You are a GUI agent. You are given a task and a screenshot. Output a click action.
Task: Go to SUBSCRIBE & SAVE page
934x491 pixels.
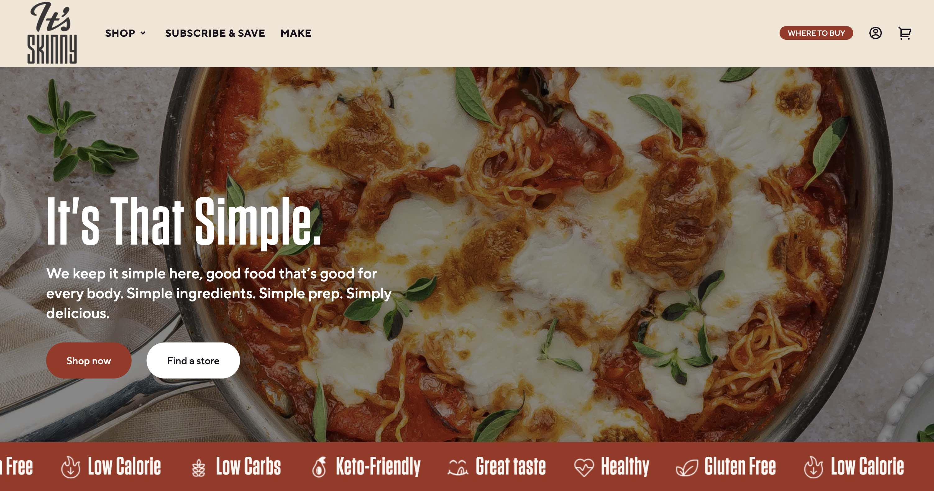click(215, 33)
